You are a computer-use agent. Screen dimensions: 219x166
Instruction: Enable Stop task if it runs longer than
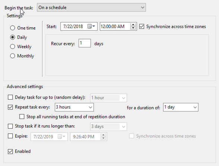point(10,126)
